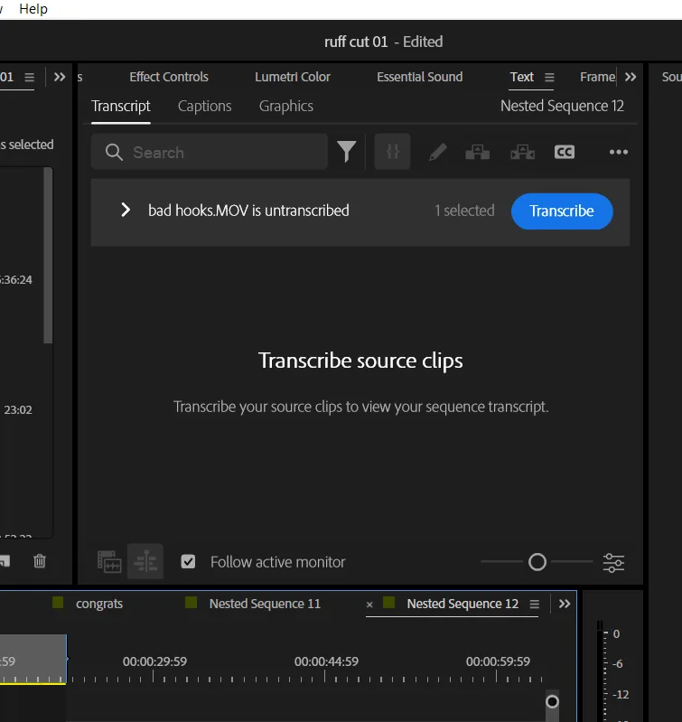Show overflow tabs in left project panel
The width and height of the screenshot is (682, 722).
pyautogui.click(x=60, y=77)
